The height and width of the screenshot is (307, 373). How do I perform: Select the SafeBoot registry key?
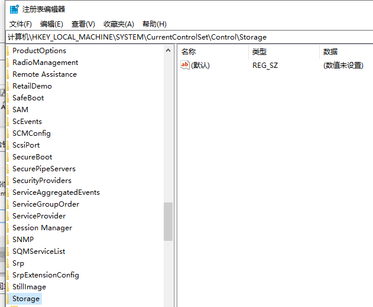coord(28,98)
